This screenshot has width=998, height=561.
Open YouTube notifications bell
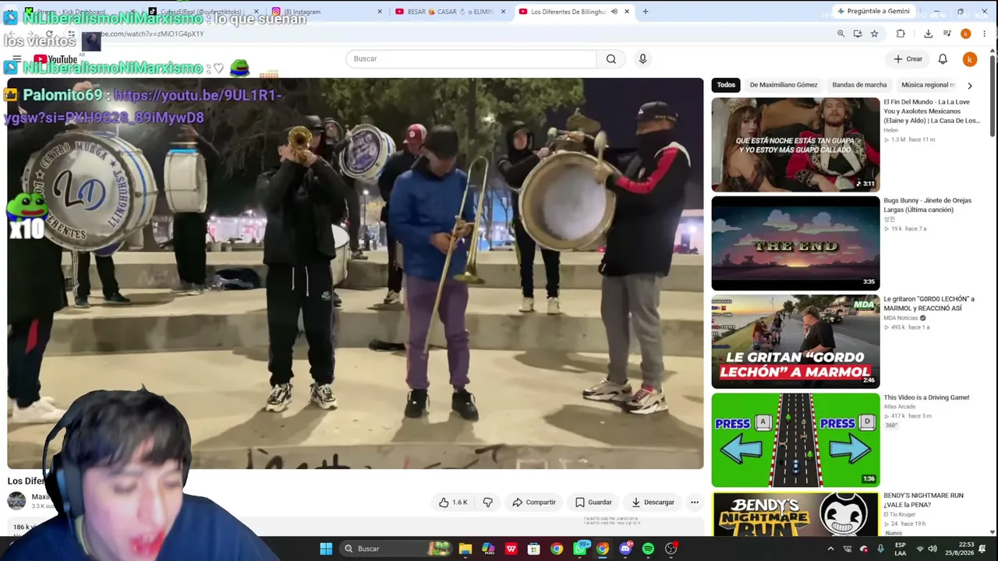click(x=943, y=58)
